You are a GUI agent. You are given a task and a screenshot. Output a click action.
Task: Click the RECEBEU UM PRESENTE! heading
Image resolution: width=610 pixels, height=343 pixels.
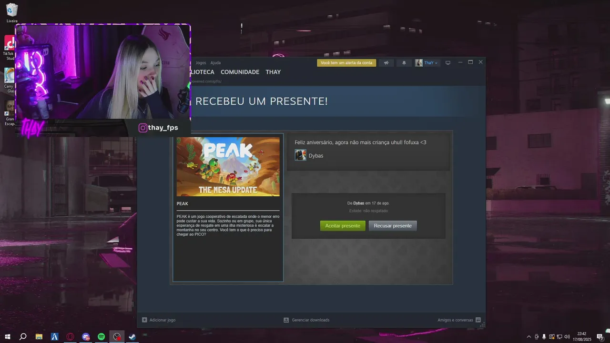point(262,101)
